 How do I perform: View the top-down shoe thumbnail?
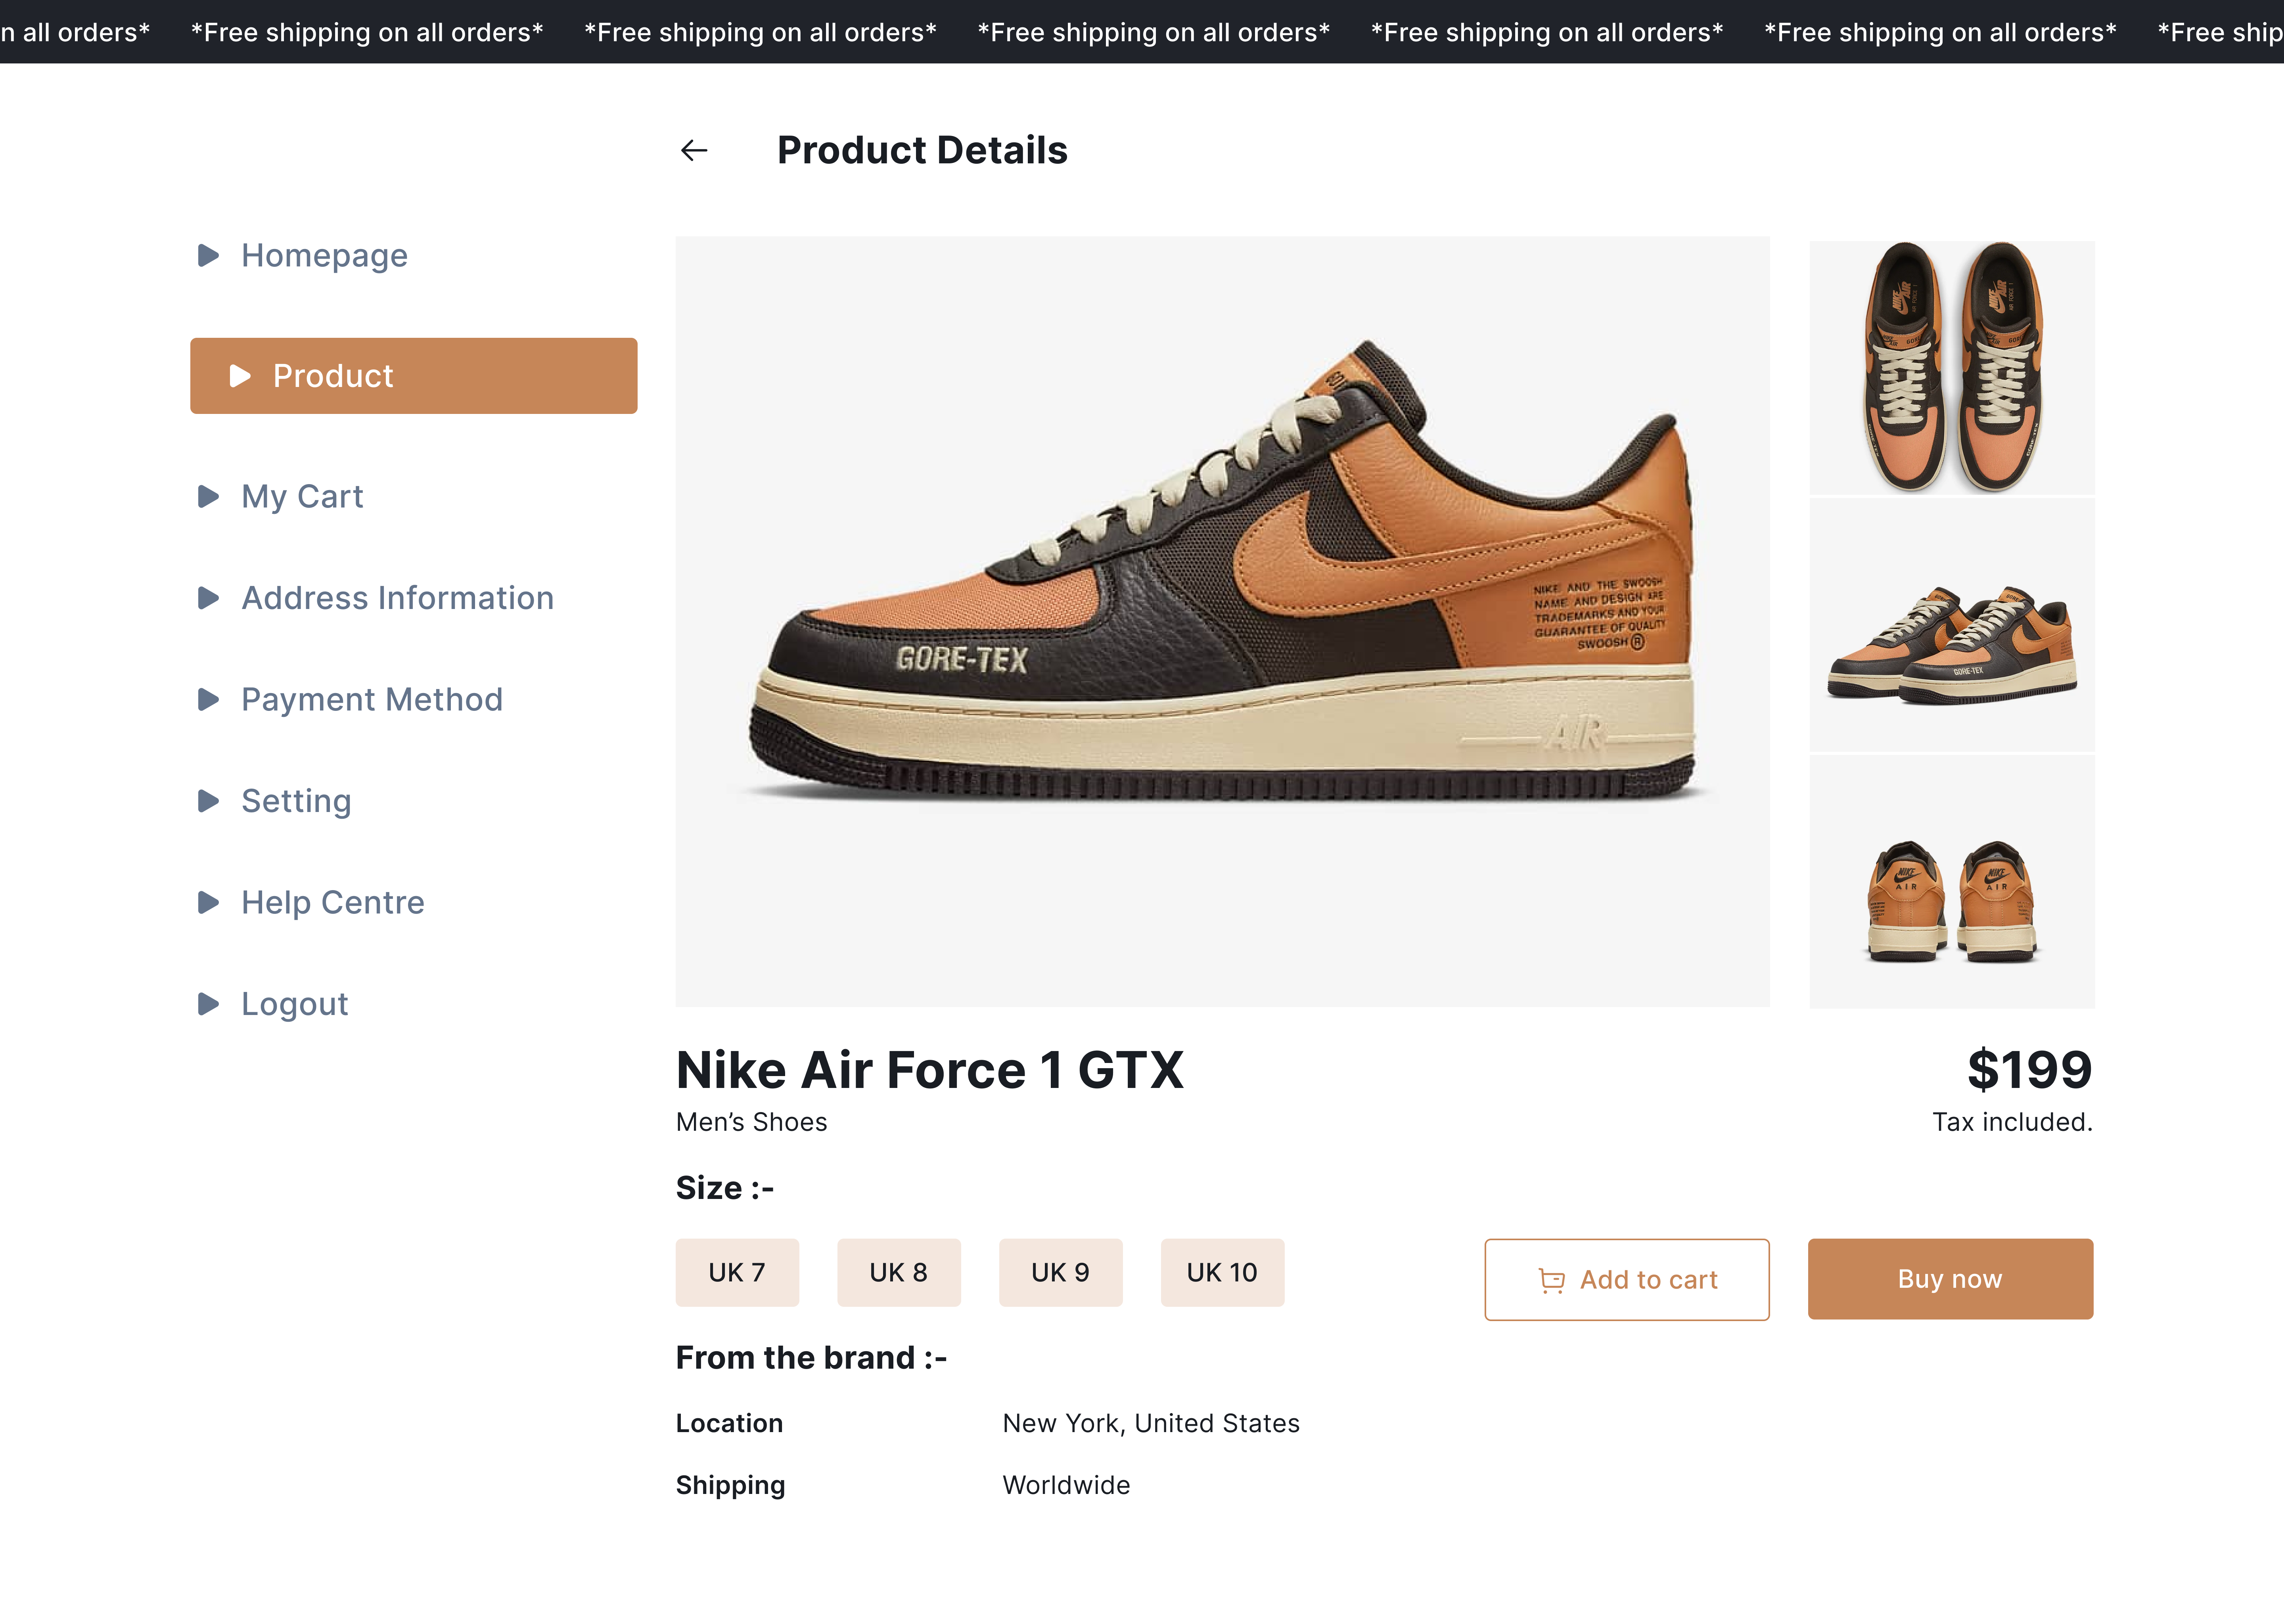coord(1951,367)
